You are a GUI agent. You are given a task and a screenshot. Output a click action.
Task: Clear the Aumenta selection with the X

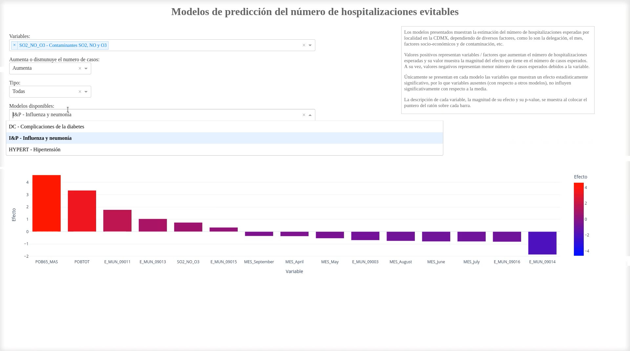click(x=80, y=68)
